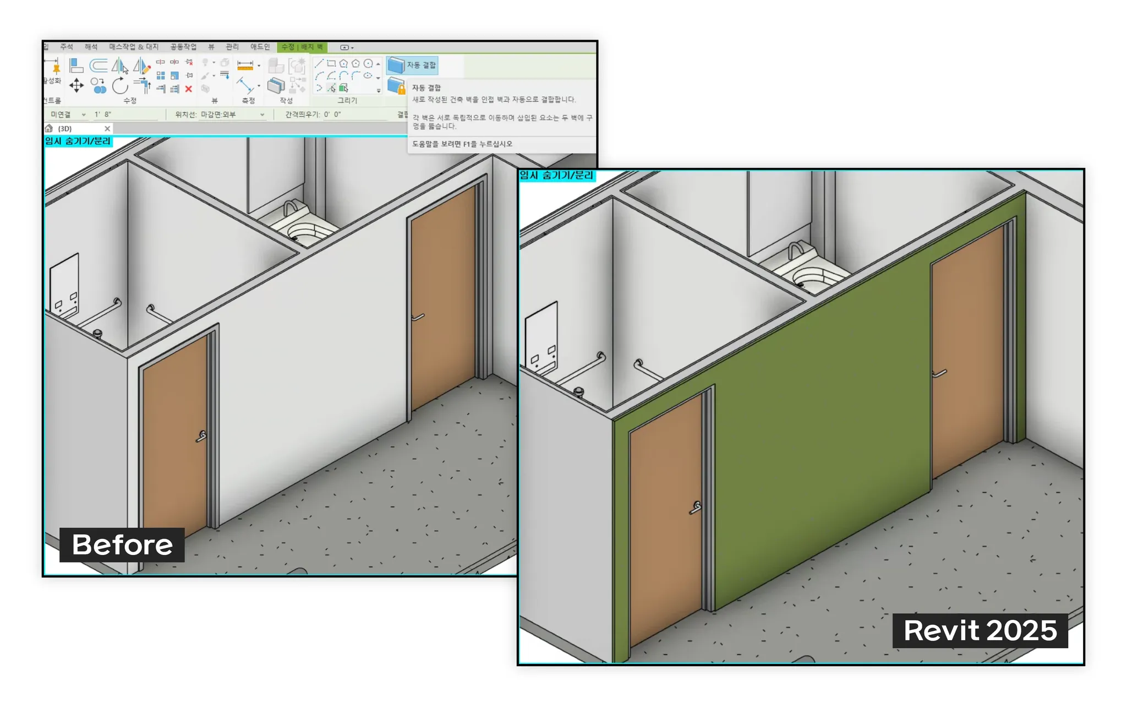Choose the Line draw tool

319,63
